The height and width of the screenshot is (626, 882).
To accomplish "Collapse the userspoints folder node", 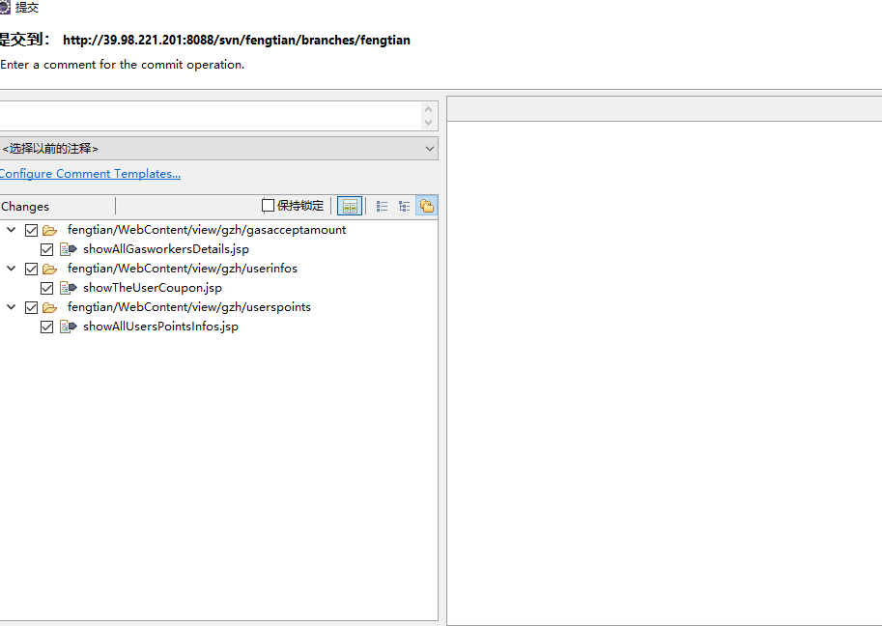I will (x=11, y=307).
